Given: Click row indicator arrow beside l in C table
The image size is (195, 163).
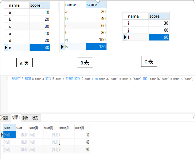Looking at the screenshot, I should pos(125,37).
